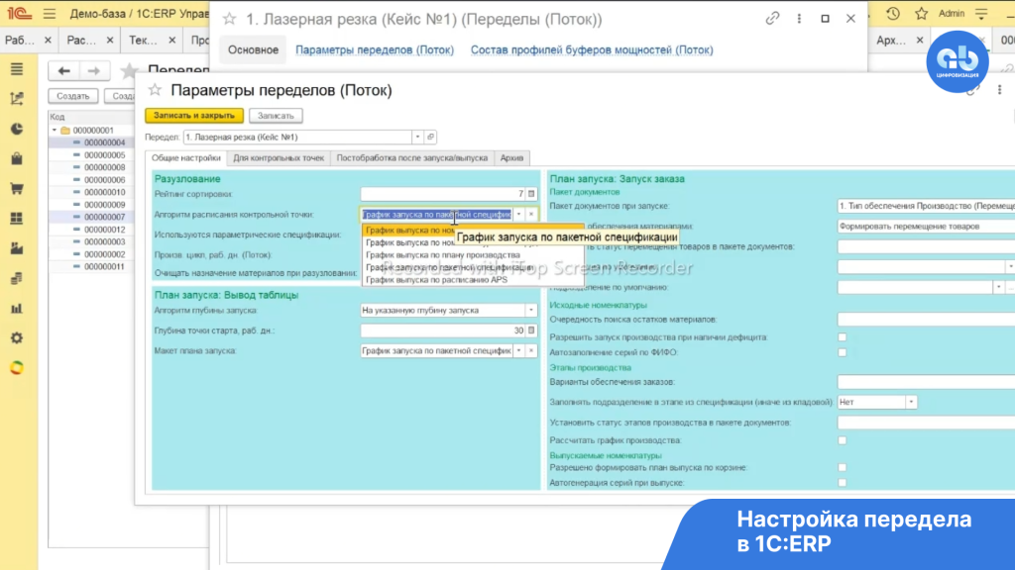The width and height of the screenshot is (1015, 570).
Task: Add Лазерная резка window to favorites star
Action: 229,20
